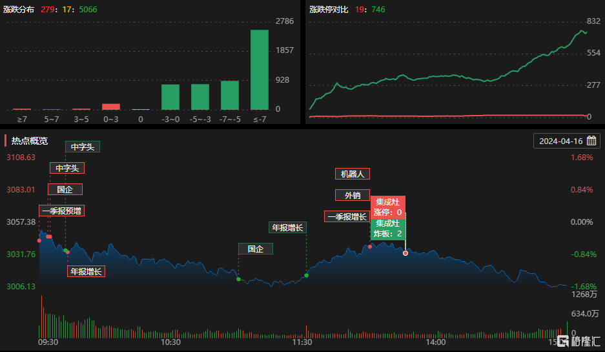Select the 外销 hotspot tag

coord(353,195)
